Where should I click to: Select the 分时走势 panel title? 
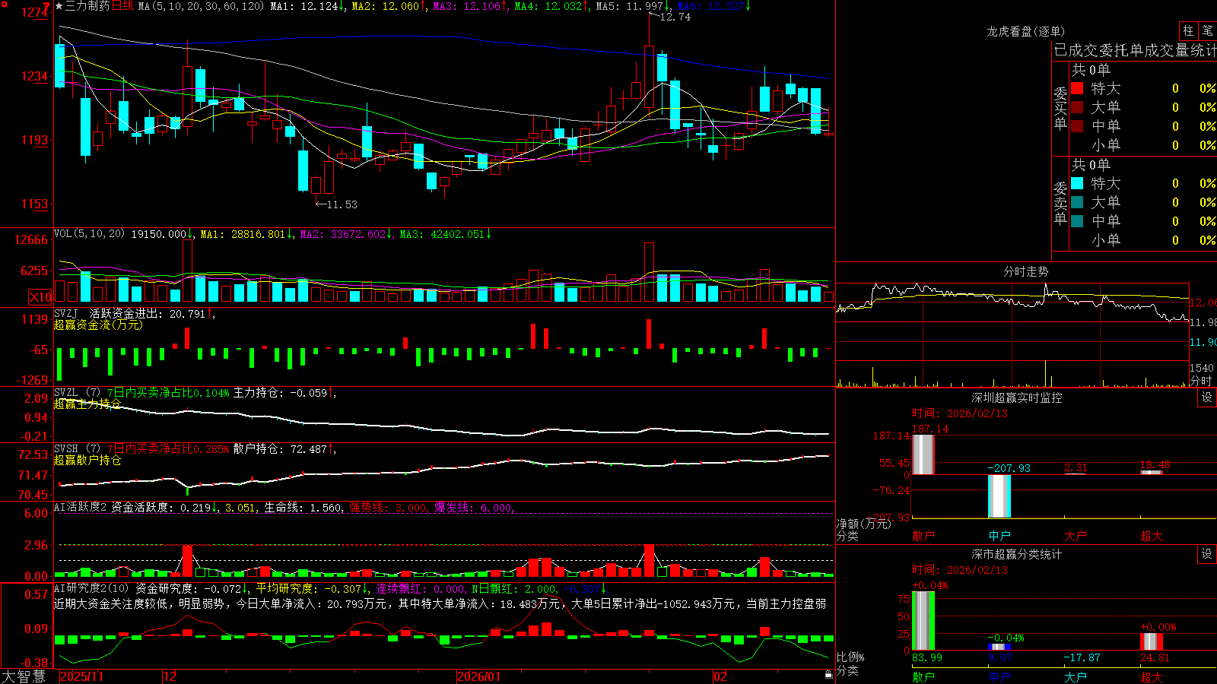coord(1025,271)
